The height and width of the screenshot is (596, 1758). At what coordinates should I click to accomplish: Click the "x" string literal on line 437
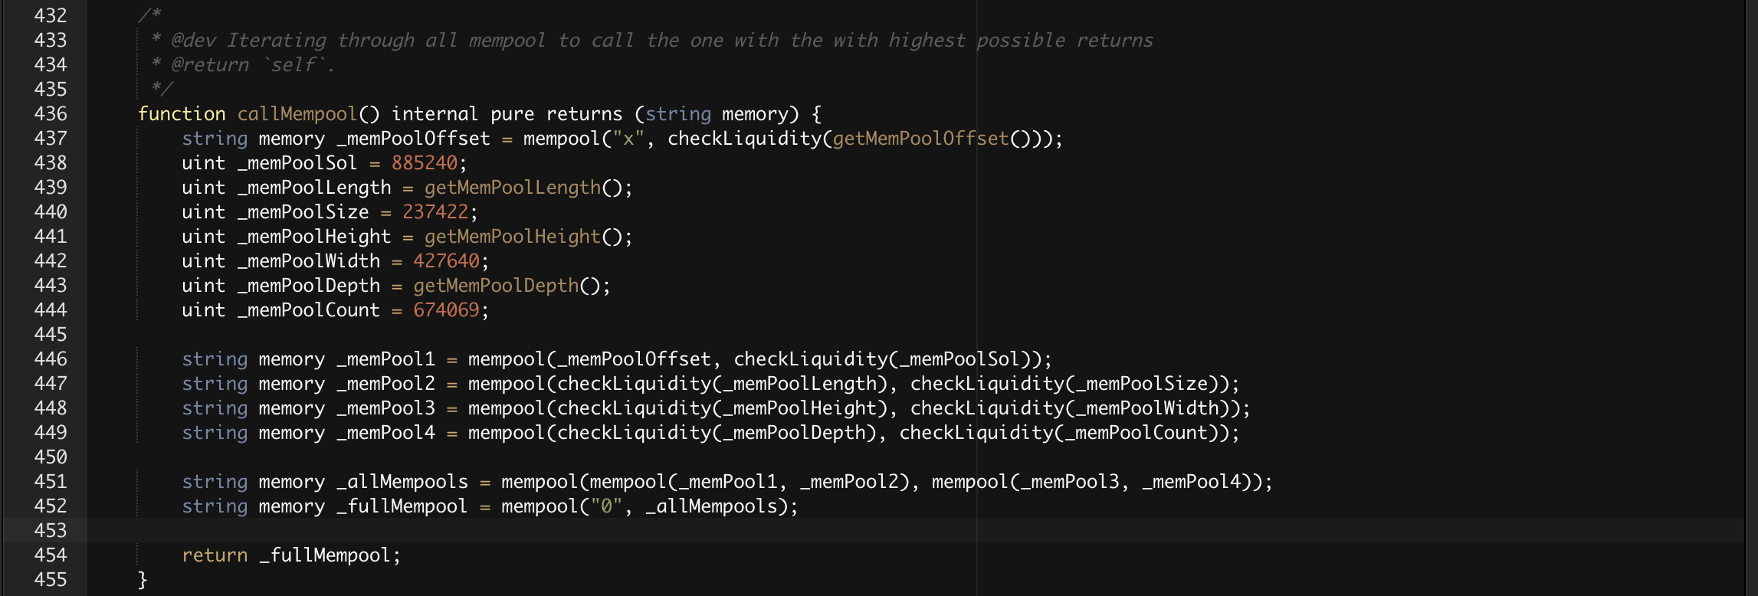click(x=628, y=139)
